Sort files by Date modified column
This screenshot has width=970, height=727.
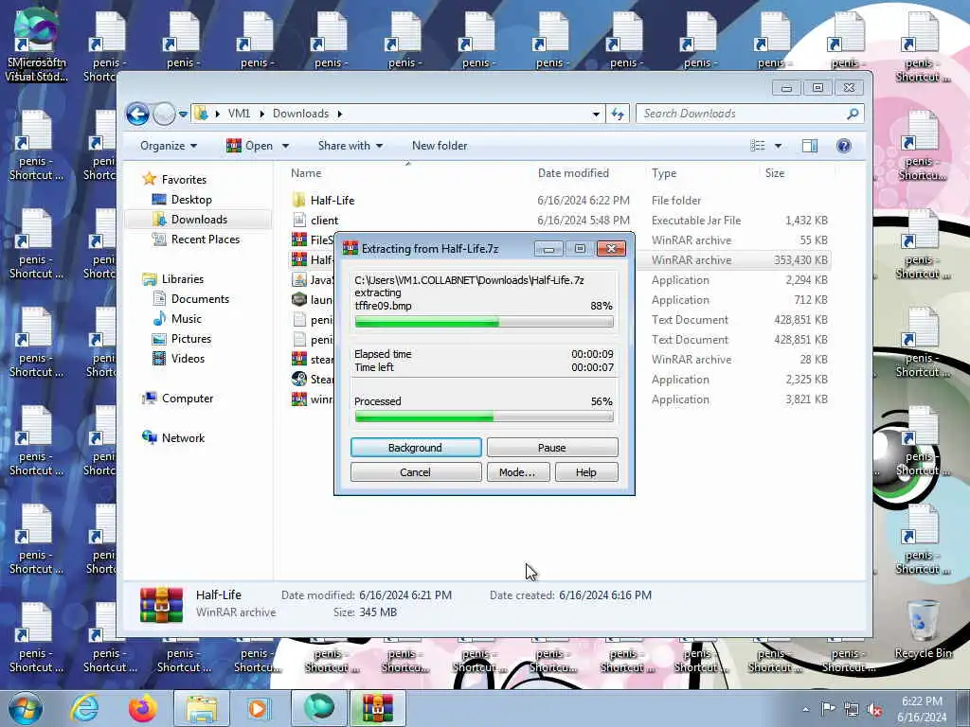573,173
